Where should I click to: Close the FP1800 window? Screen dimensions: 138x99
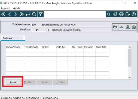point(135,3)
